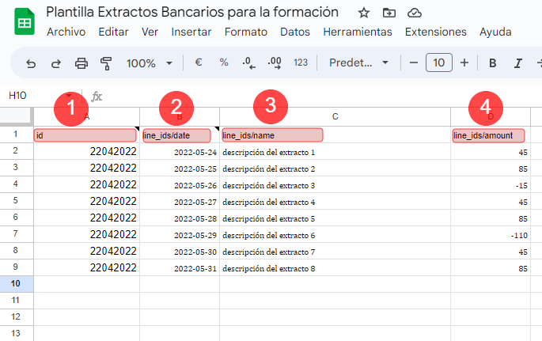Redo the last undone action
The height and width of the screenshot is (341, 542).
55,63
